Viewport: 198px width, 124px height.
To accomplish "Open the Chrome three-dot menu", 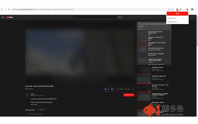I will [x=196, y=9].
